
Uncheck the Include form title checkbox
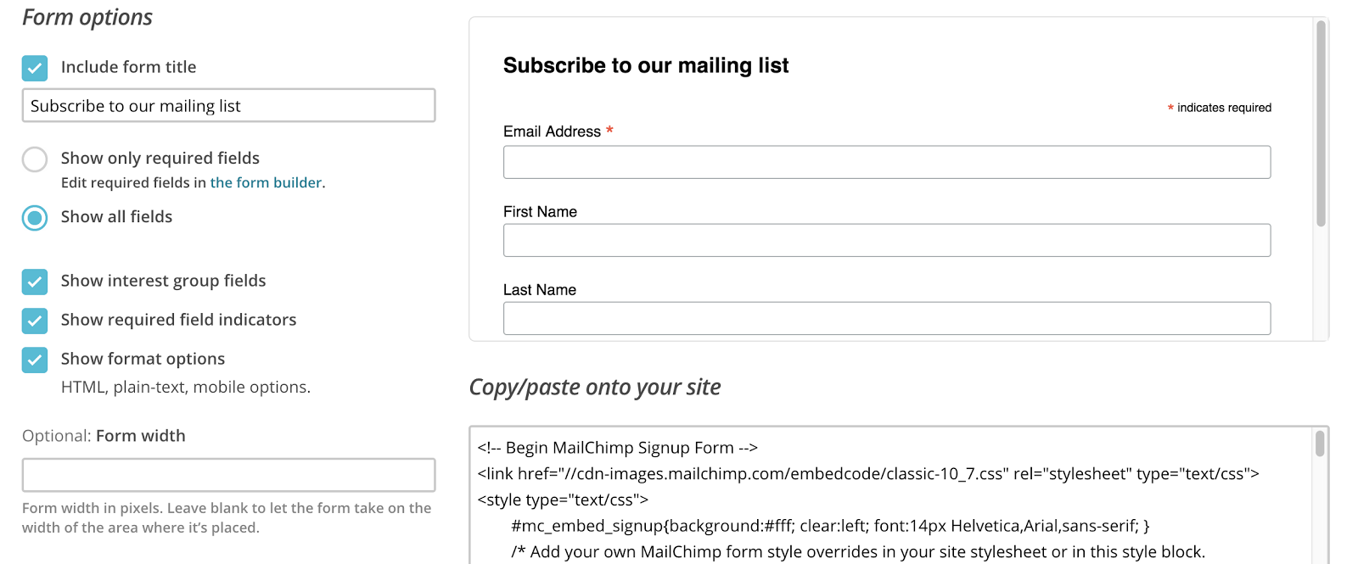[35, 68]
